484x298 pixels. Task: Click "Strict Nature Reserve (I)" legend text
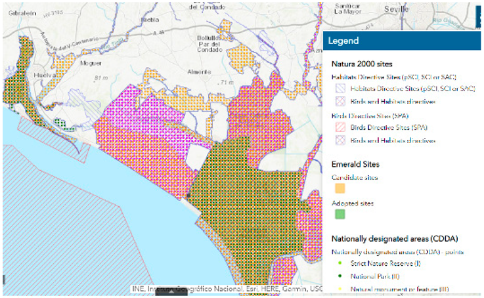(x=385, y=263)
